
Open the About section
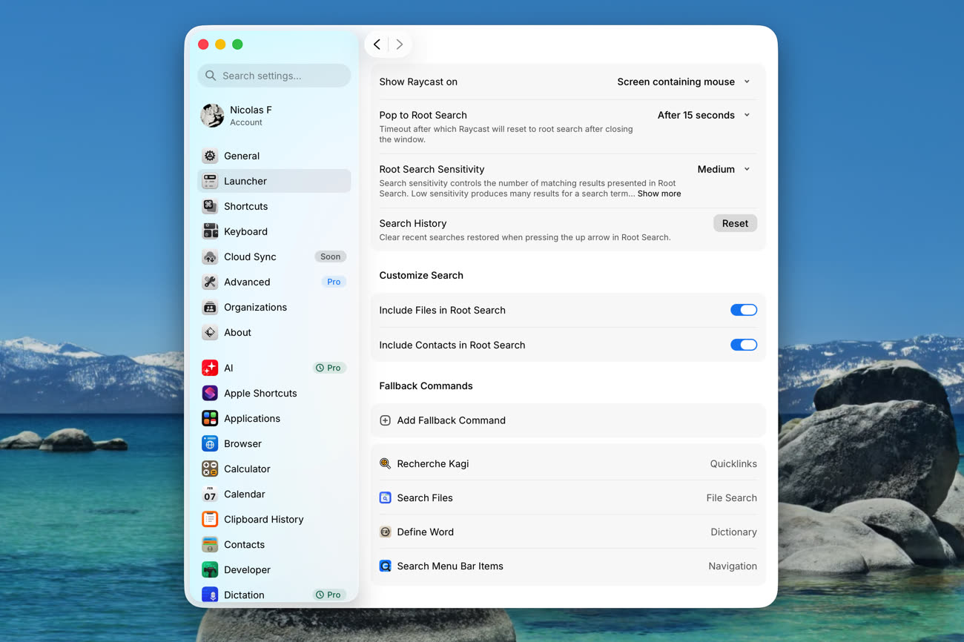(x=274, y=332)
